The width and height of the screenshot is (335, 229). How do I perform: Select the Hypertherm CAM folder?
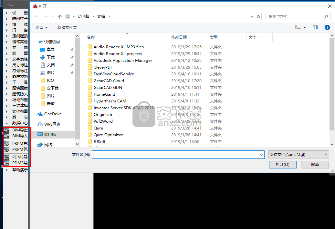110,101
